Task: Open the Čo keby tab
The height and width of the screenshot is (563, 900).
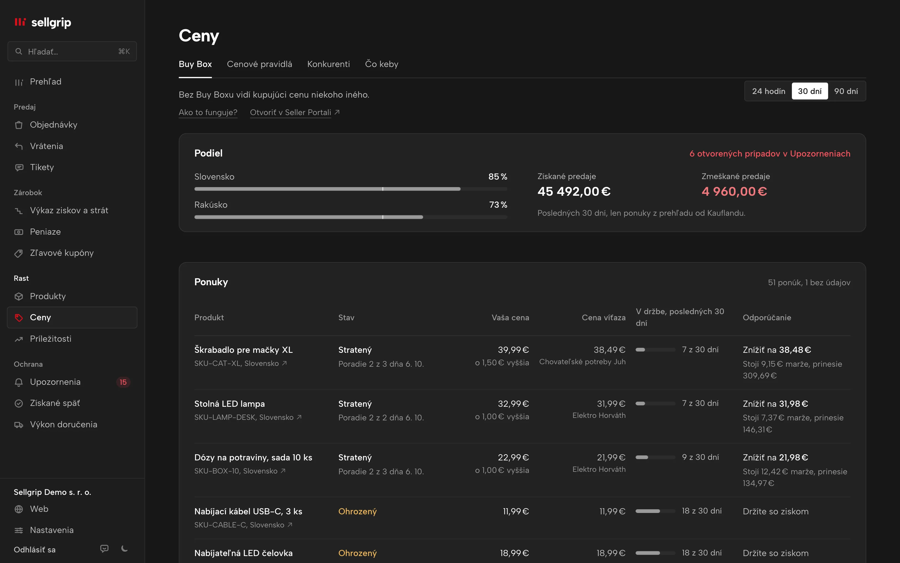Action: [382, 64]
